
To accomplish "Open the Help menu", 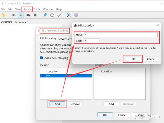I will pos(59,9).
